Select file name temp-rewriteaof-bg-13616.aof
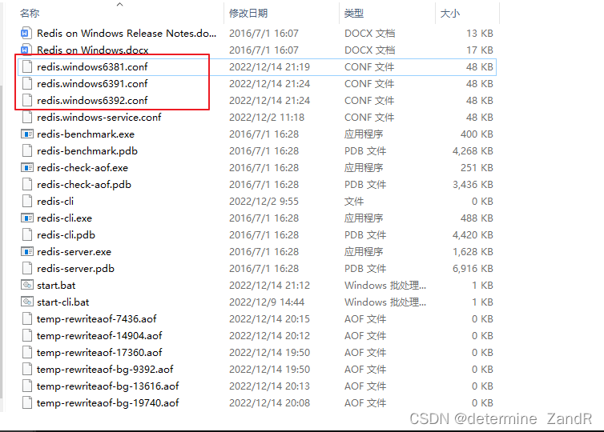 108,386
